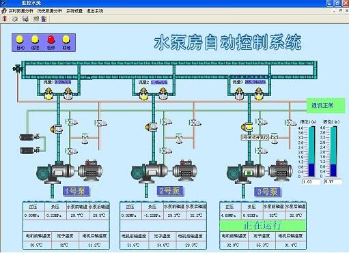The height and width of the screenshot is (253, 349).
Task: Click the green 通讯正常 status button
Action: (x=326, y=106)
